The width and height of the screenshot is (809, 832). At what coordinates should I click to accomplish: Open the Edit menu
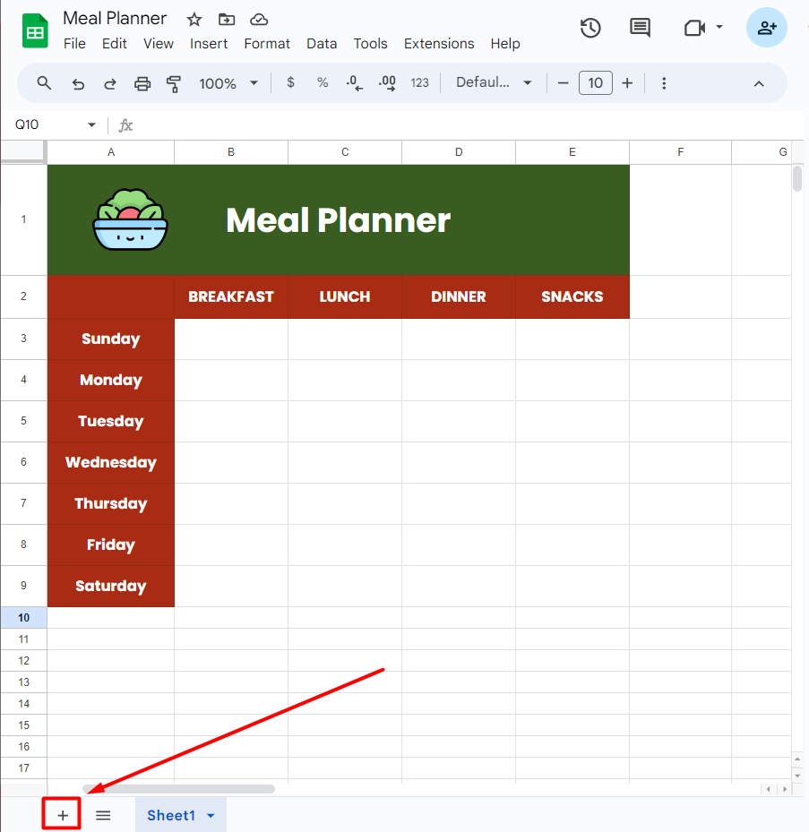pyautogui.click(x=114, y=44)
